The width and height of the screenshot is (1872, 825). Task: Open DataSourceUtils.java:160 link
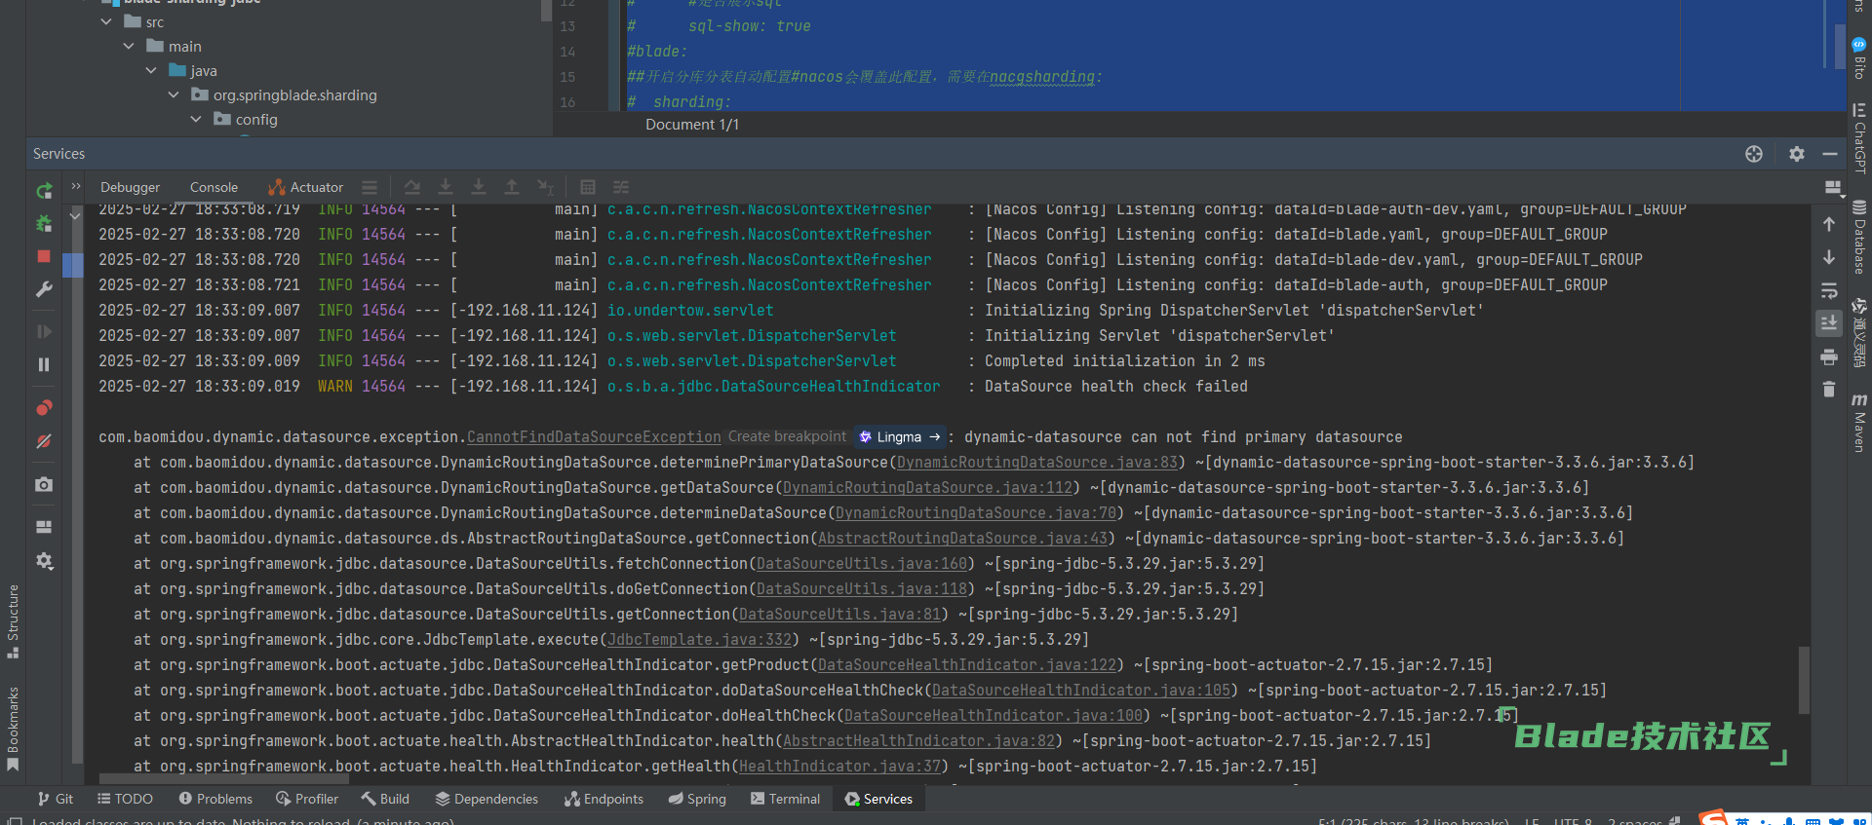[x=862, y=564]
